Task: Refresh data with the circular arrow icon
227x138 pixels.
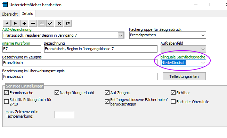Action: pos(67,23)
